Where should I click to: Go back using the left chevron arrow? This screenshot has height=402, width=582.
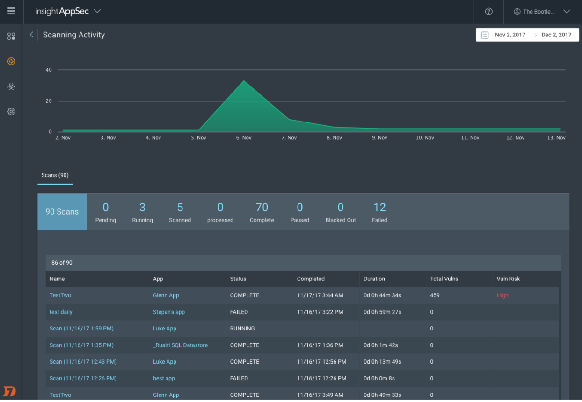31,35
